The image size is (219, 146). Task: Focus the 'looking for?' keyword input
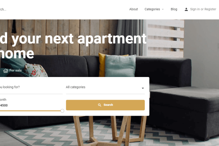click(x=31, y=88)
